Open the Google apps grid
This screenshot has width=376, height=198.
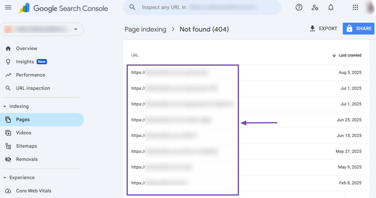tap(355, 8)
